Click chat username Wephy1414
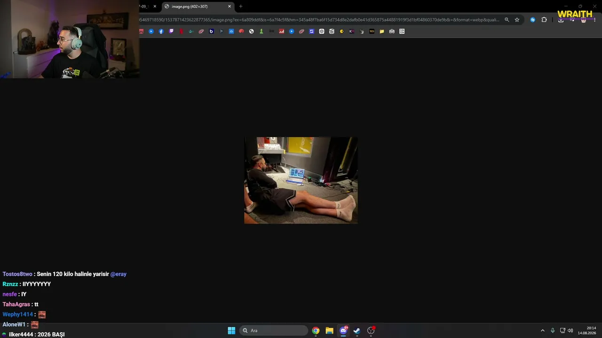Image resolution: width=602 pixels, height=338 pixels. coord(18,315)
